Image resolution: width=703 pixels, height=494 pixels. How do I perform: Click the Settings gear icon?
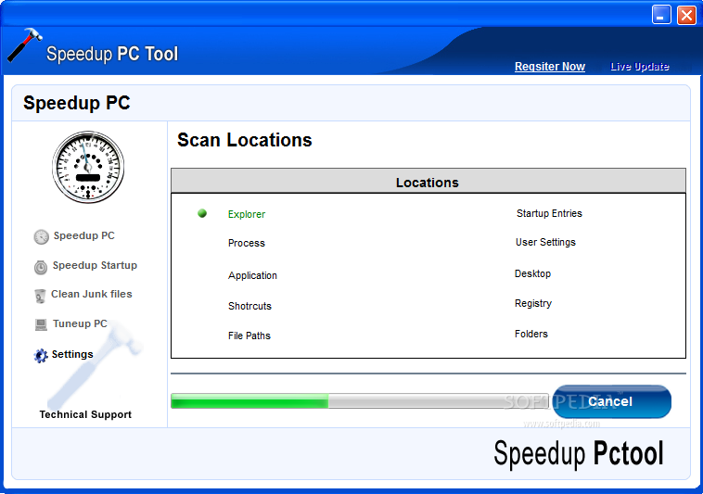point(41,356)
